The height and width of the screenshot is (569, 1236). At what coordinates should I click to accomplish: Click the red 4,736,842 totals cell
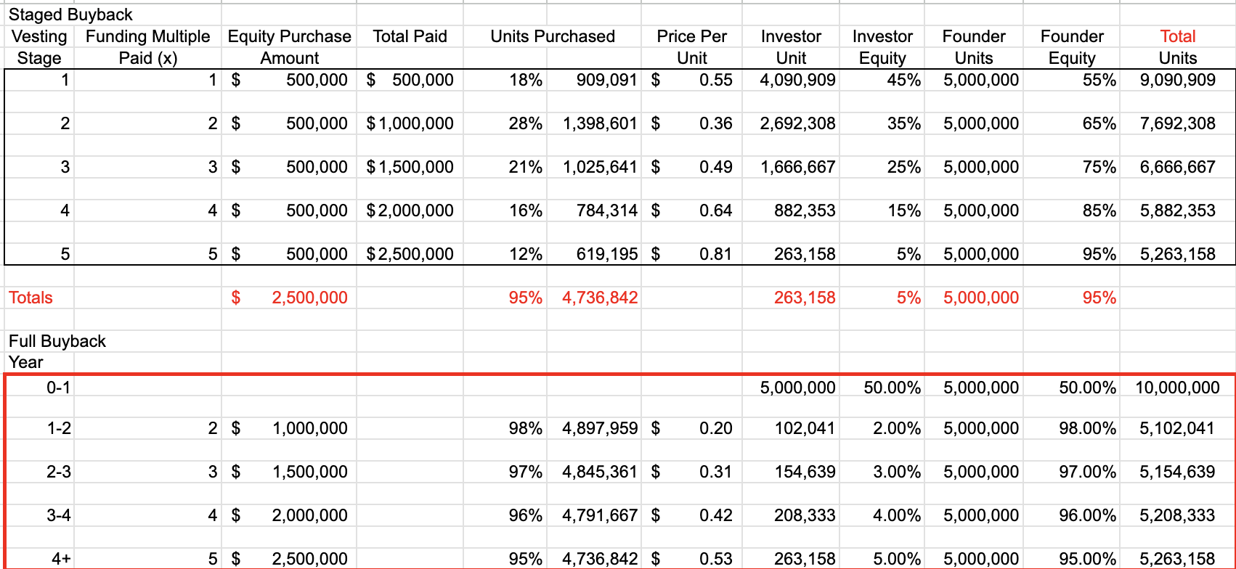(599, 298)
